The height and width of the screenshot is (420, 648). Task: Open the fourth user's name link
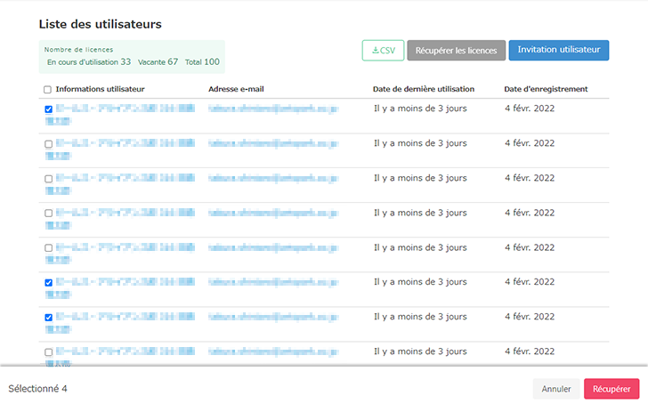[125, 214]
